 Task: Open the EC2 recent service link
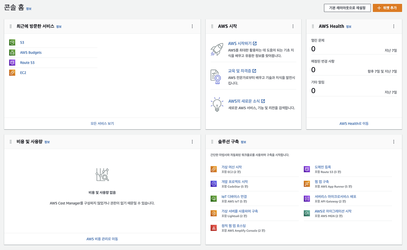23,73
